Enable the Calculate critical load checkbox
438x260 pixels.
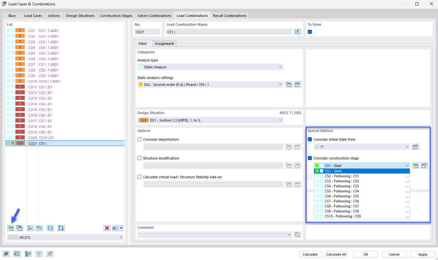coord(140,177)
